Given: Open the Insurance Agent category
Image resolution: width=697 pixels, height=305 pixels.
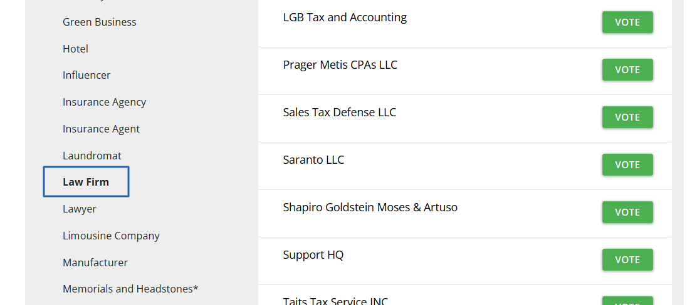Looking at the screenshot, I should tap(101, 129).
